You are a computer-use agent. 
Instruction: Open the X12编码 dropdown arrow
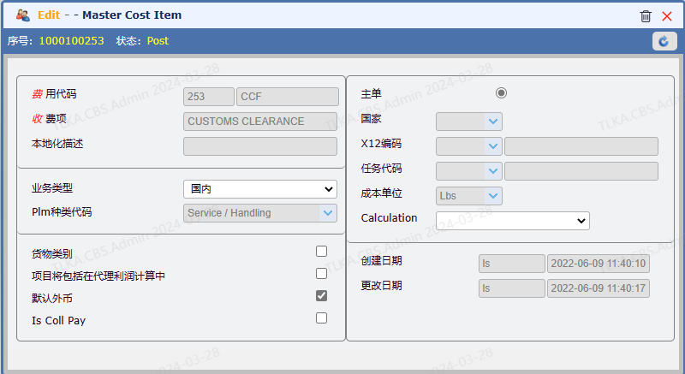pyautogui.click(x=493, y=146)
